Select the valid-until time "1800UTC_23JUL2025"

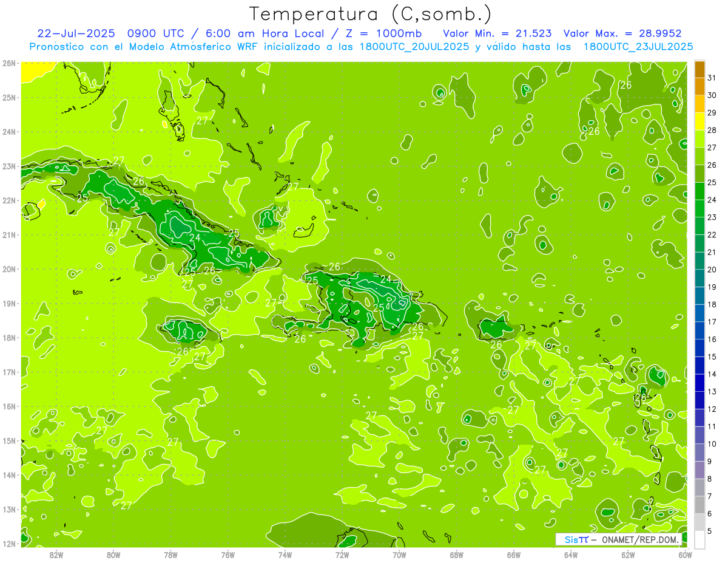click(638, 46)
